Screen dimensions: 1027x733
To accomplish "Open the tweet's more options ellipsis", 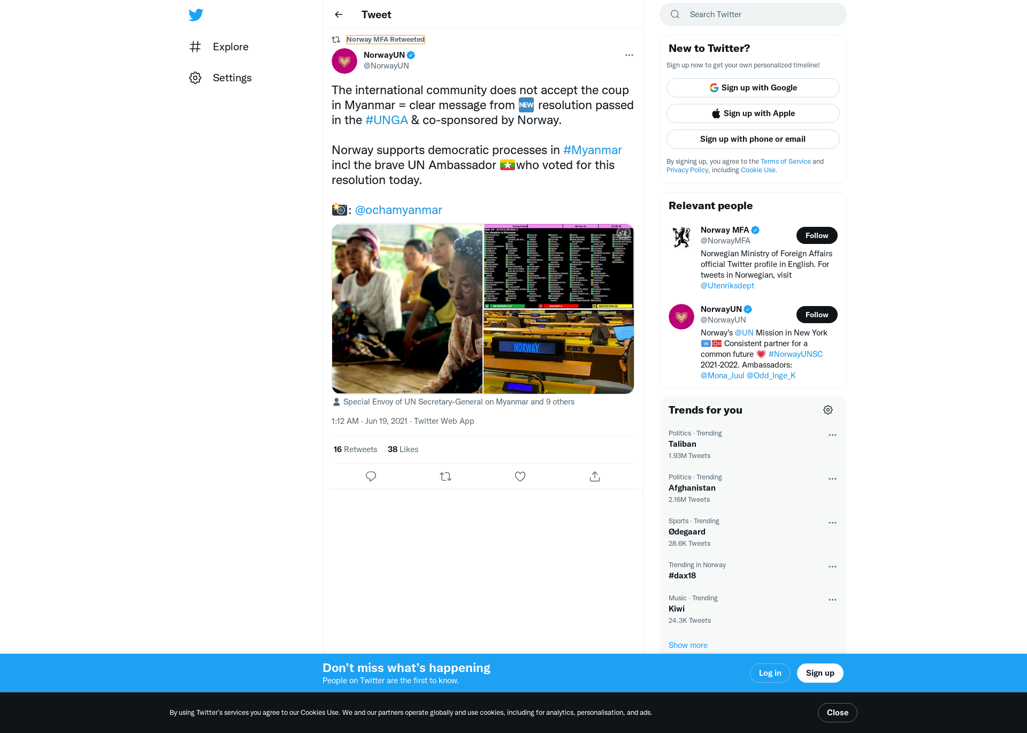I will coord(629,55).
